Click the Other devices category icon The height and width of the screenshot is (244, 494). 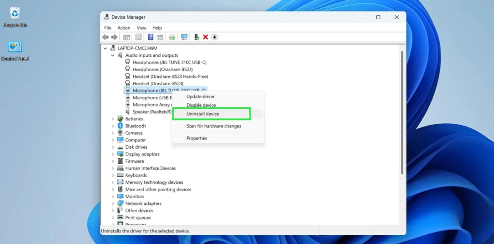click(120, 210)
